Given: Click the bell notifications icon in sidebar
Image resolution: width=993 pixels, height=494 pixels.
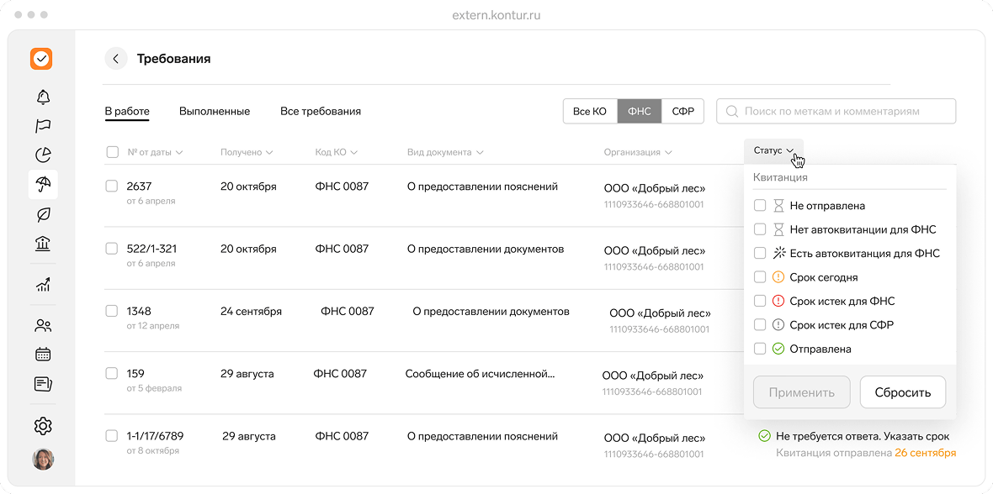Looking at the screenshot, I should point(43,97).
